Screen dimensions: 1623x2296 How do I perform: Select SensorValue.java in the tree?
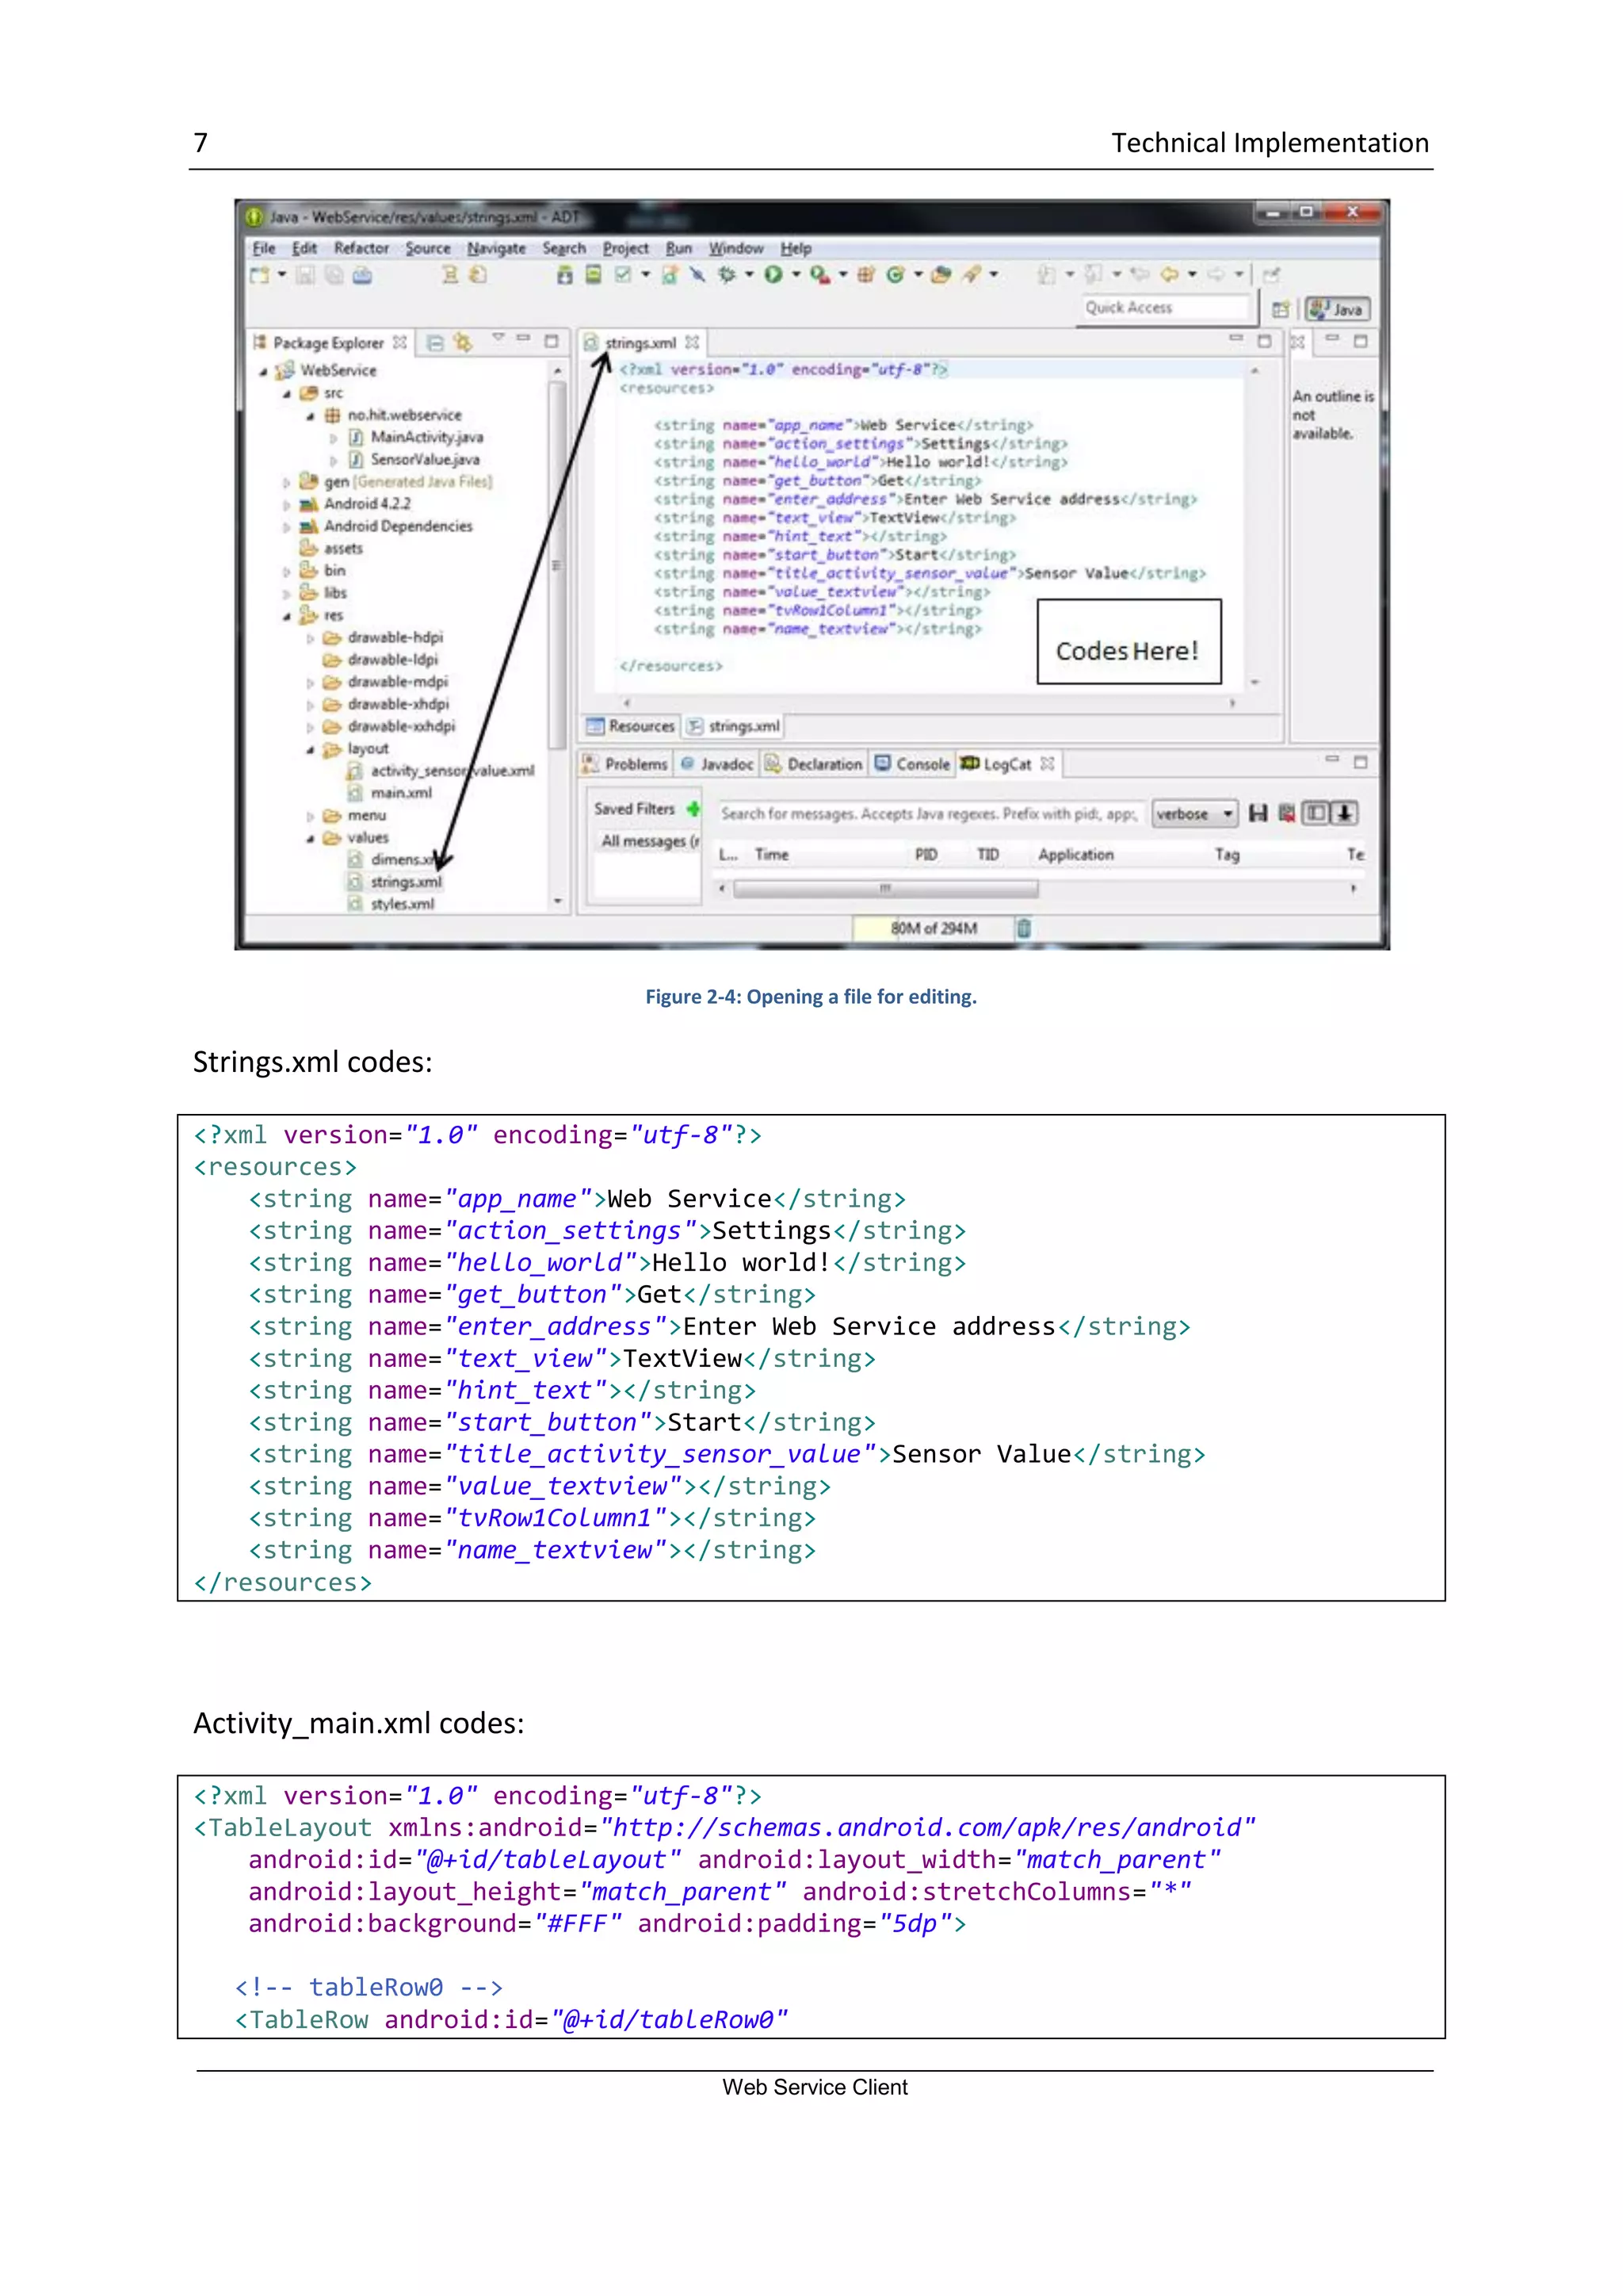pos(425,460)
